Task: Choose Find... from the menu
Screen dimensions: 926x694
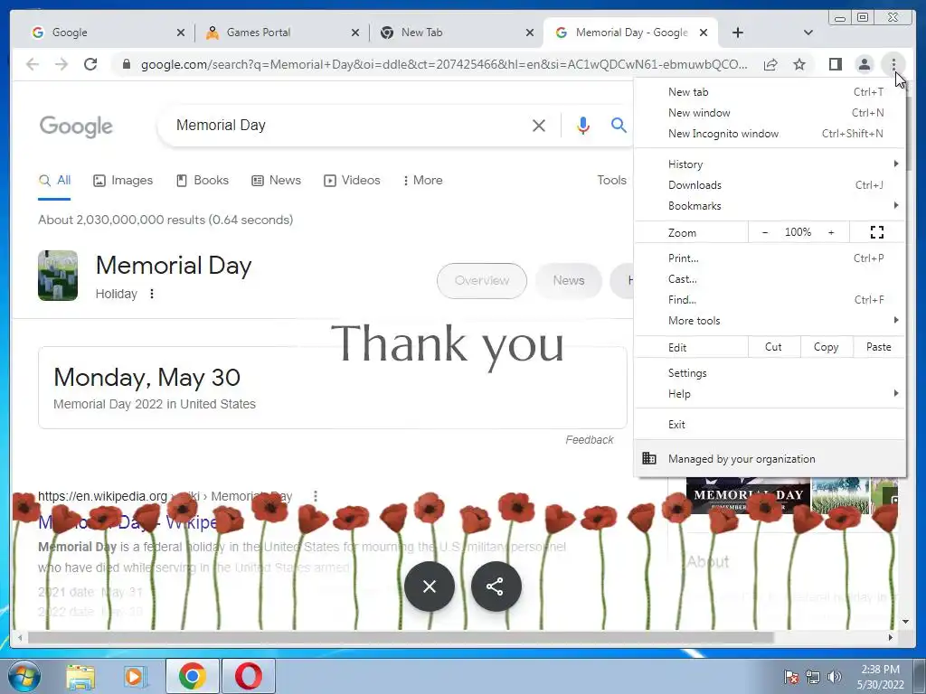Action: pyautogui.click(x=769, y=300)
